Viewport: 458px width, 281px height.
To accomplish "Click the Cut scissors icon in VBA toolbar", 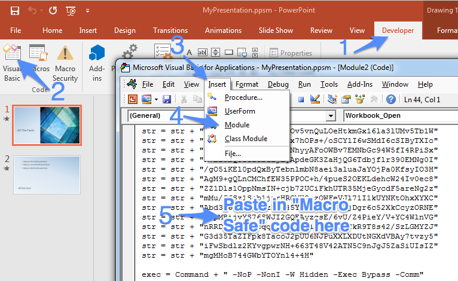I will [x=184, y=99].
